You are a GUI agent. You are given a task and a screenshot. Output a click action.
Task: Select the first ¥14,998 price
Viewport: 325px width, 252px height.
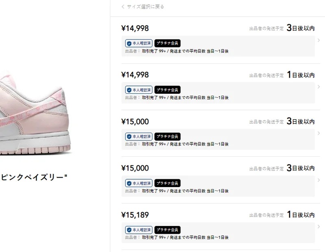(135, 28)
